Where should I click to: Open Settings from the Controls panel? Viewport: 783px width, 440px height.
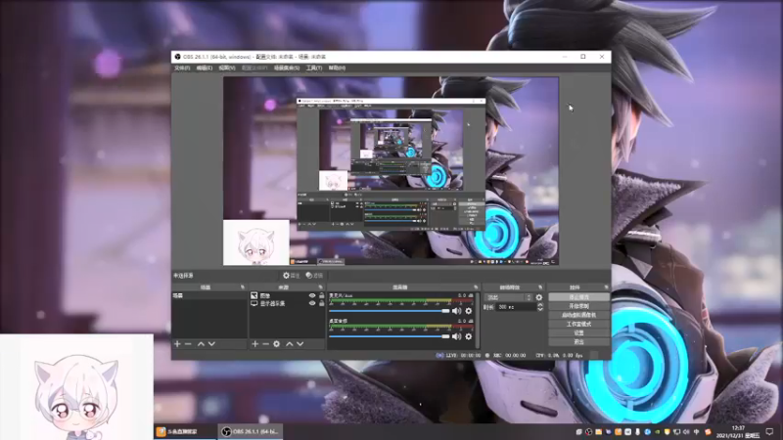pyautogui.click(x=578, y=333)
